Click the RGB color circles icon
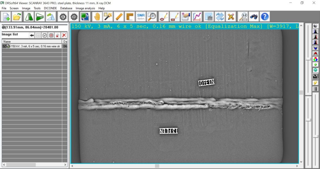The height and width of the screenshot is (169, 320). 316,59
